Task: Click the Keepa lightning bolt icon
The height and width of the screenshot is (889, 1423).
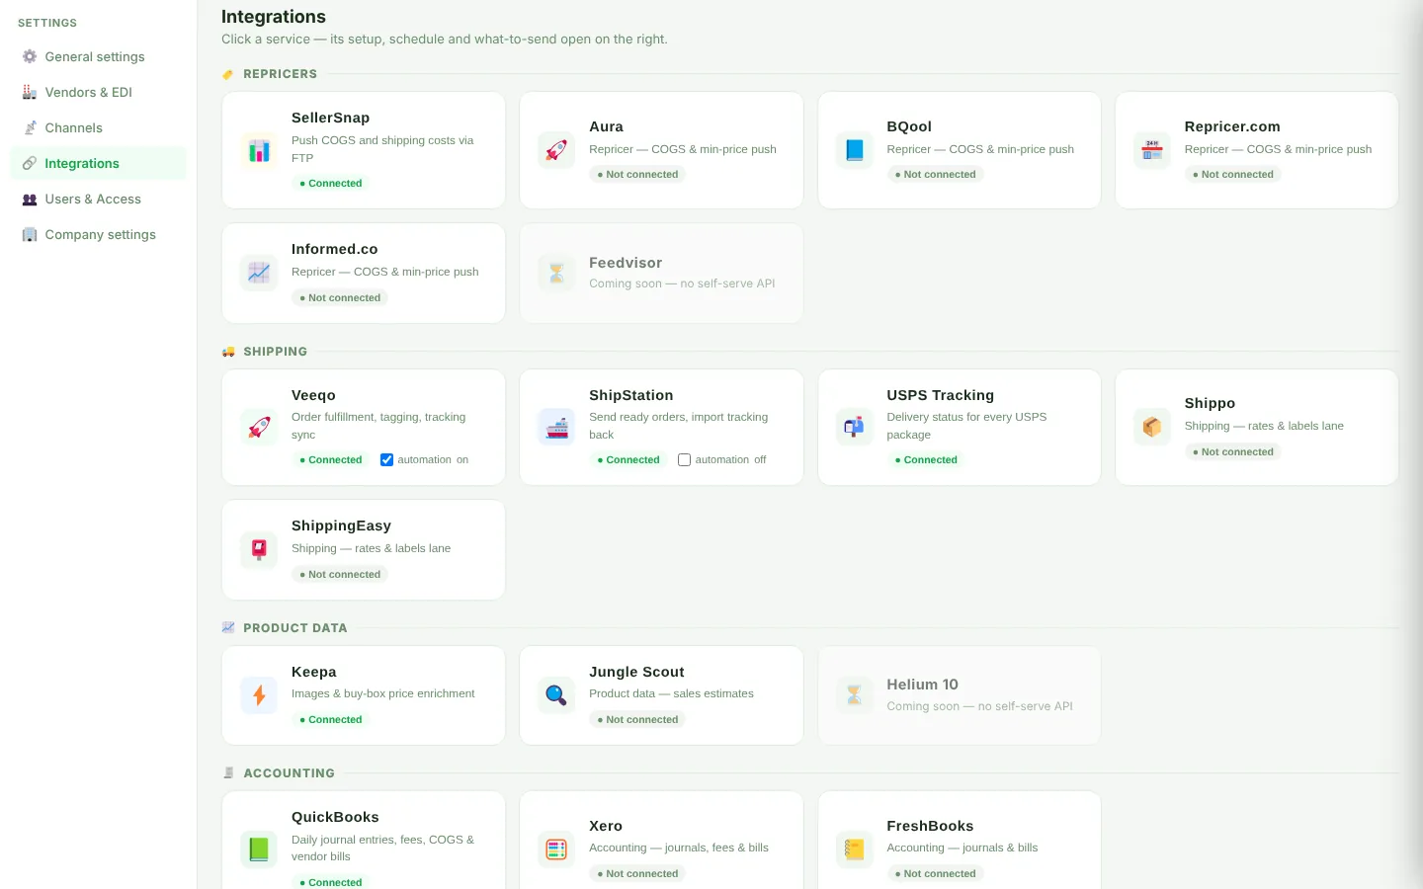Action: [x=259, y=695]
